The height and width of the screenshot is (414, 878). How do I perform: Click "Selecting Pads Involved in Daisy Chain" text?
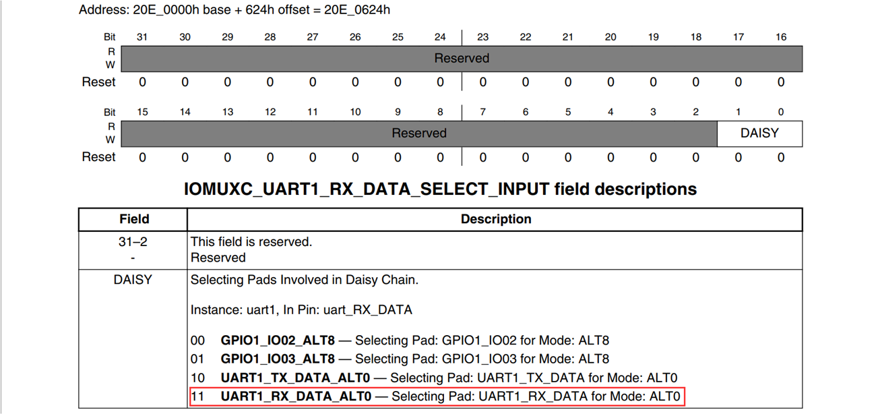pyautogui.click(x=304, y=280)
